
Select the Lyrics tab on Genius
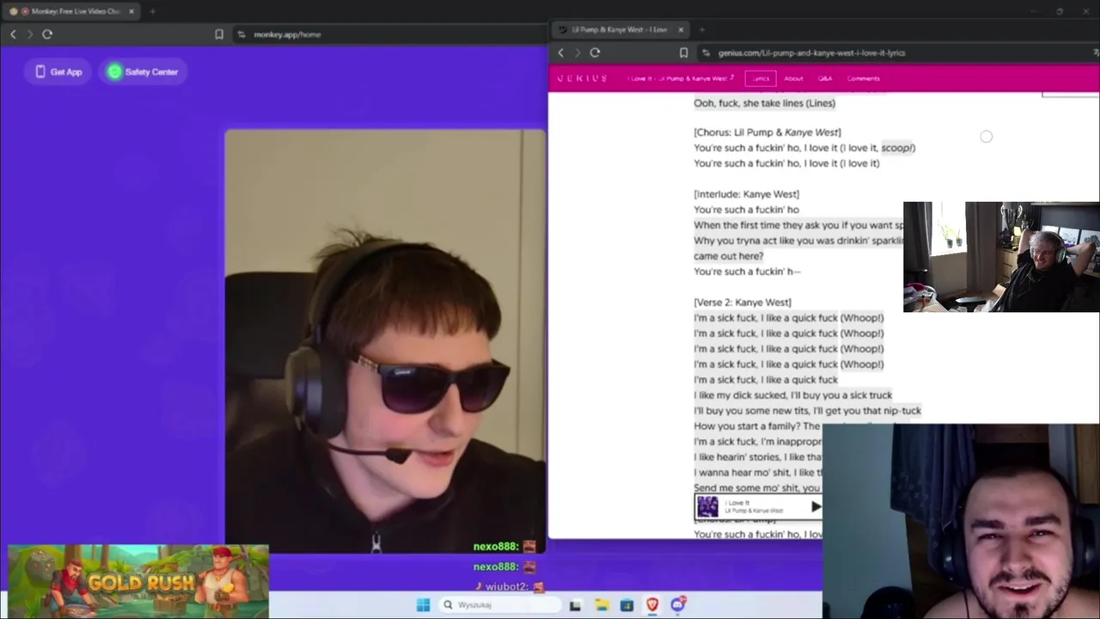pyautogui.click(x=761, y=78)
